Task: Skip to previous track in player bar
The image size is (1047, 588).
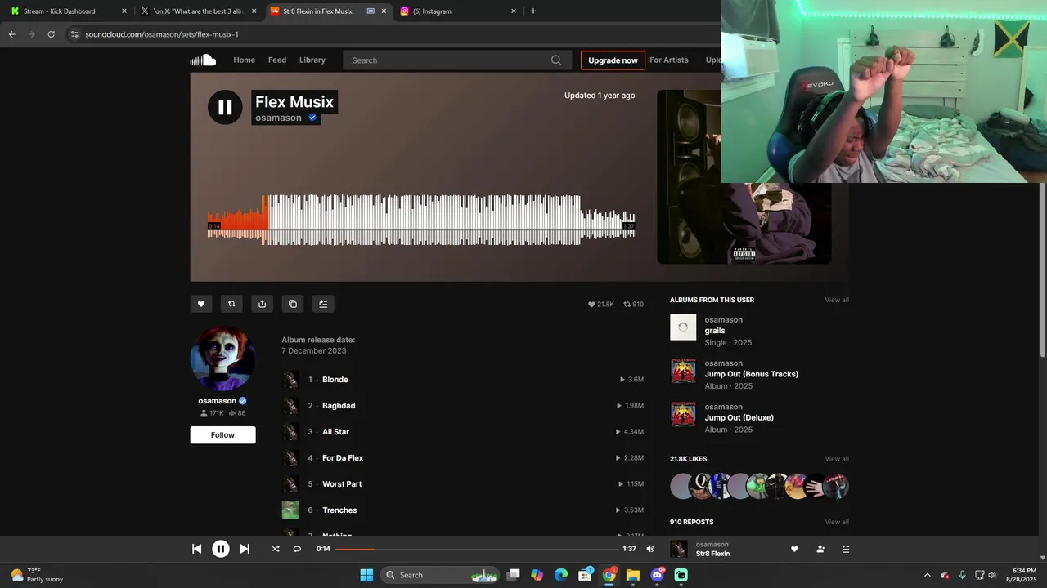Action: pos(197,549)
